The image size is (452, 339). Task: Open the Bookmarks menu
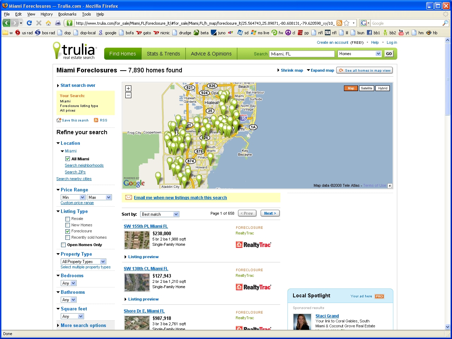point(67,14)
